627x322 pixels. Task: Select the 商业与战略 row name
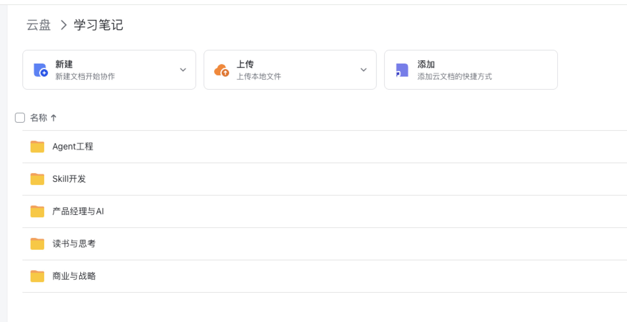coord(74,276)
